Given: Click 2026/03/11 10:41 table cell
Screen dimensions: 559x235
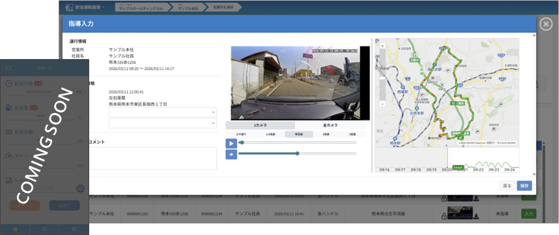Looking at the screenshot, I should (x=288, y=214).
